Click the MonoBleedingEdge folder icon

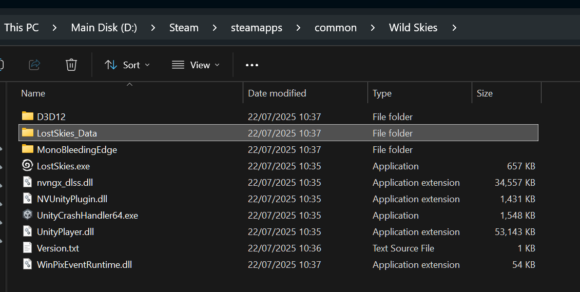point(28,149)
